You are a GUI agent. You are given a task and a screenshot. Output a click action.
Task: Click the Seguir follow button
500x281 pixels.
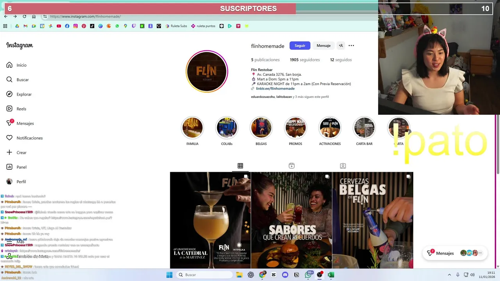(300, 46)
